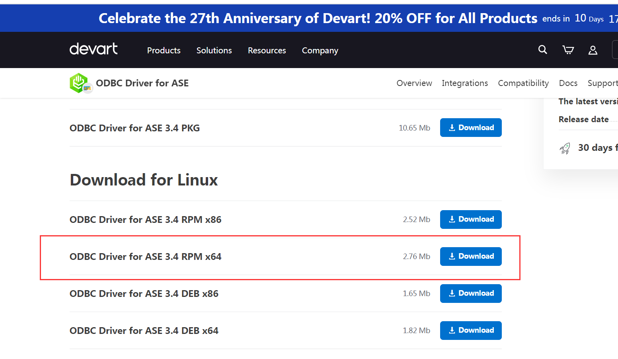Click the 2.52 Mb file size
Image resolution: width=618 pixels, height=359 pixels.
(x=416, y=219)
